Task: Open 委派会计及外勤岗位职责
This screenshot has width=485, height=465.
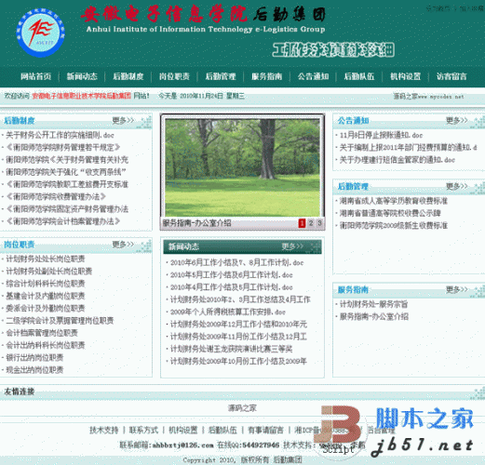Action: (x=46, y=308)
